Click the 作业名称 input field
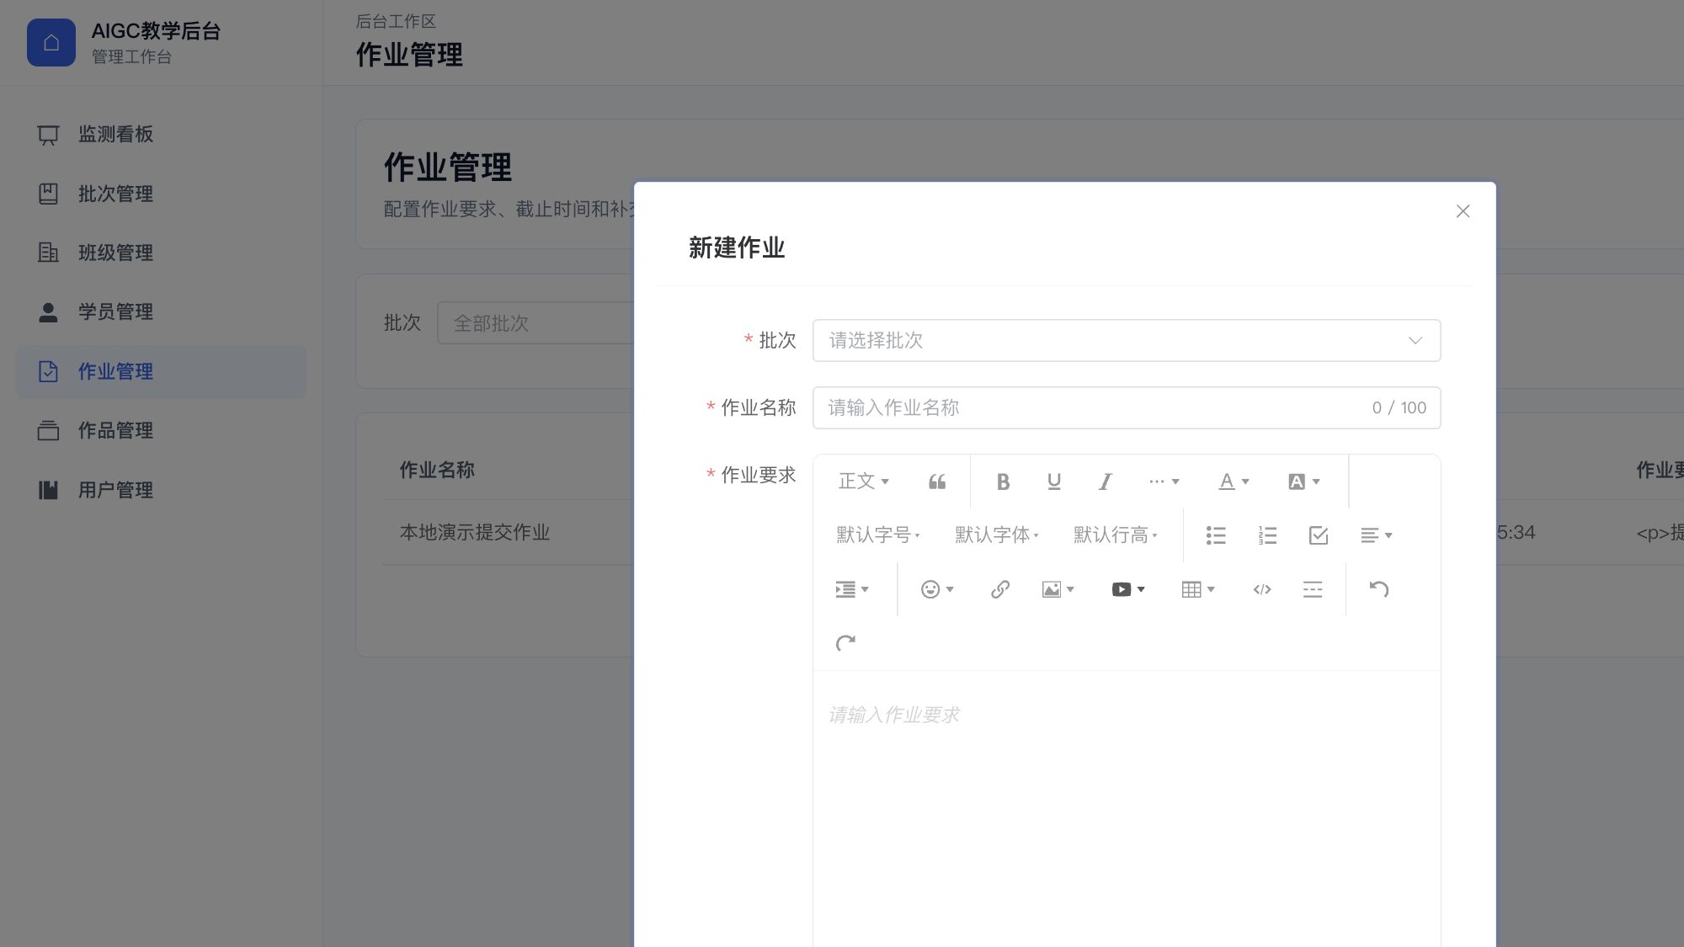1684x947 pixels. [x=1127, y=407]
